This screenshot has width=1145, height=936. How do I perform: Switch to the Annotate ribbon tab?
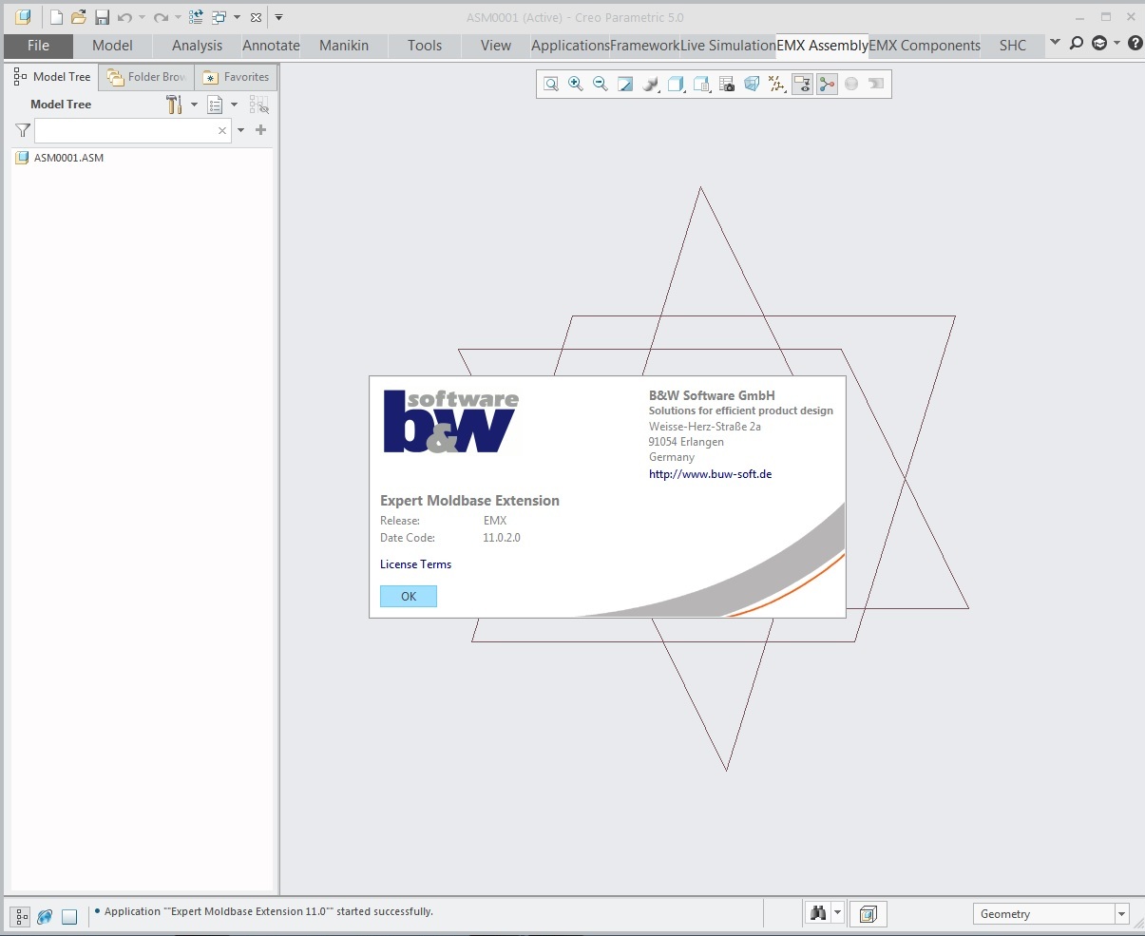[x=271, y=46]
